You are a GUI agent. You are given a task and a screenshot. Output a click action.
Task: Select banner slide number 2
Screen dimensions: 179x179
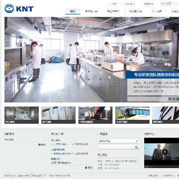coord(174,99)
